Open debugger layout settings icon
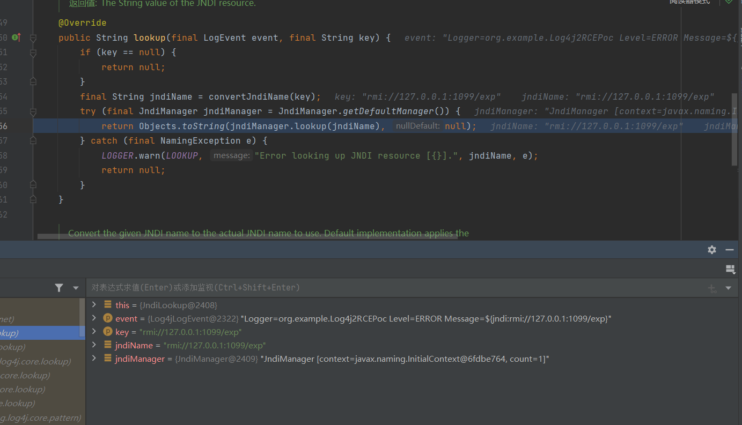Screen dimensions: 742x425 pos(730,269)
